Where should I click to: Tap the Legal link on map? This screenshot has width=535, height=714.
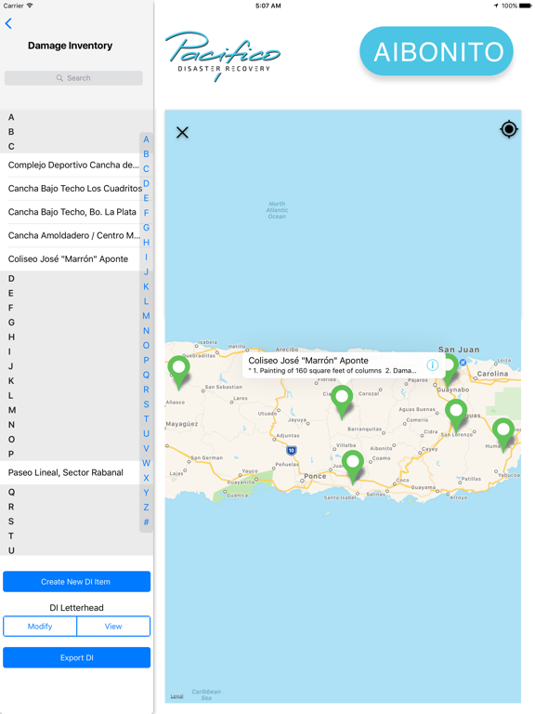coord(177,696)
